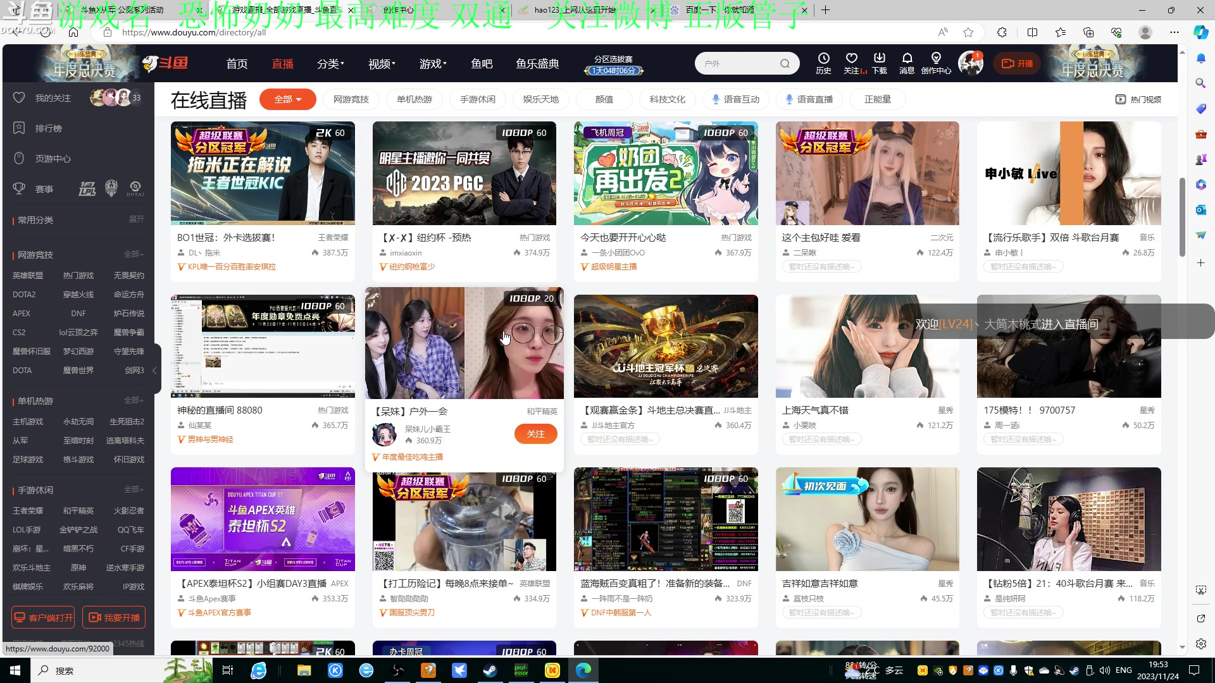Click 关注 button on 呆妹儿小霸王 card
The image size is (1215, 683).
(x=535, y=434)
